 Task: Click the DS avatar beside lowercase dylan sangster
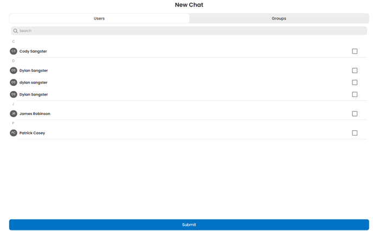[14, 82]
